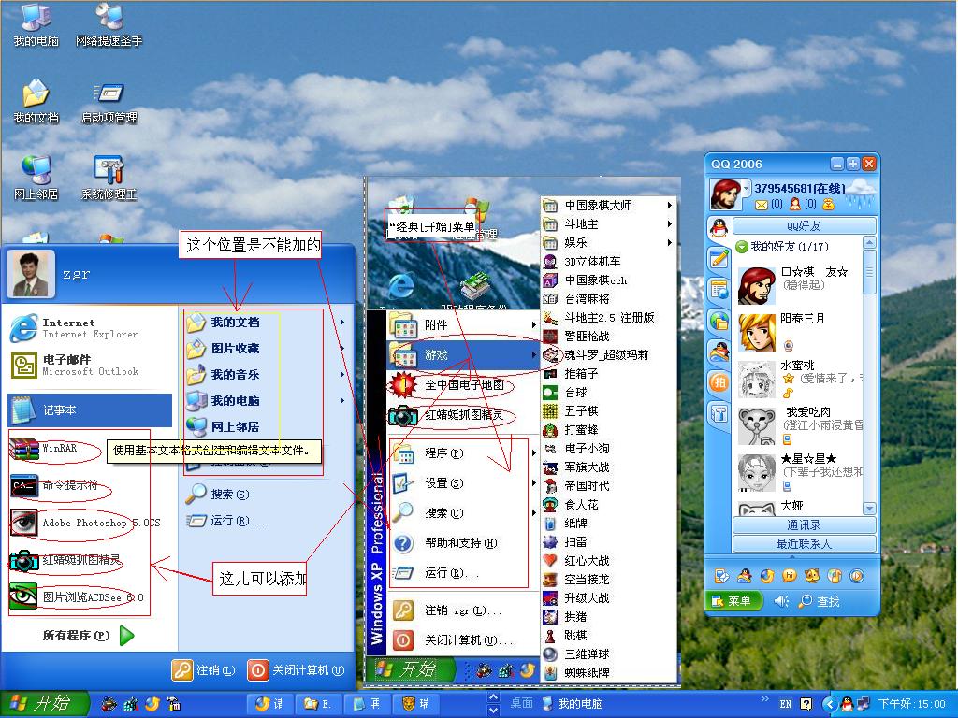Select 记事本 in start menu
958x718 pixels.
click(89, 409)
